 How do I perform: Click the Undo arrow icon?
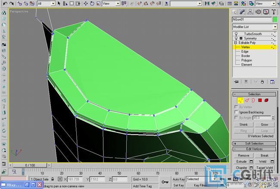[x=5, y=3]
